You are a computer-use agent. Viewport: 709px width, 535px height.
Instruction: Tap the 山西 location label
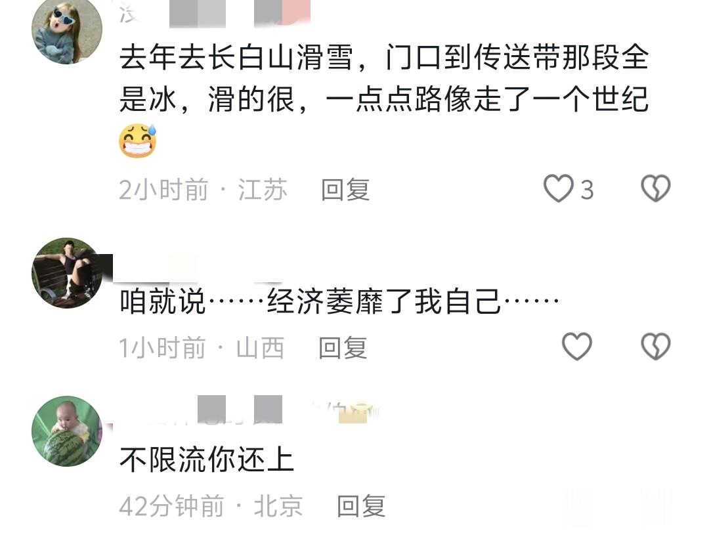pos(261,348)
